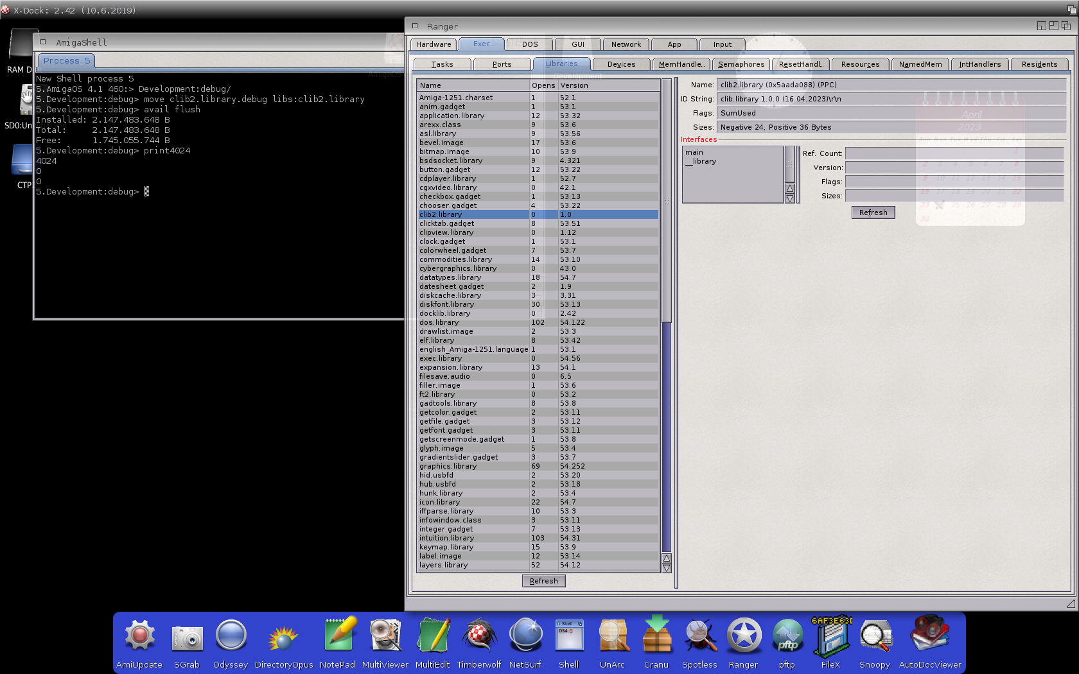The height and width of the screenshot is (674, 1079).
Task: Switch to the Hardware tab in Ranger
Action: coord(434,44)
